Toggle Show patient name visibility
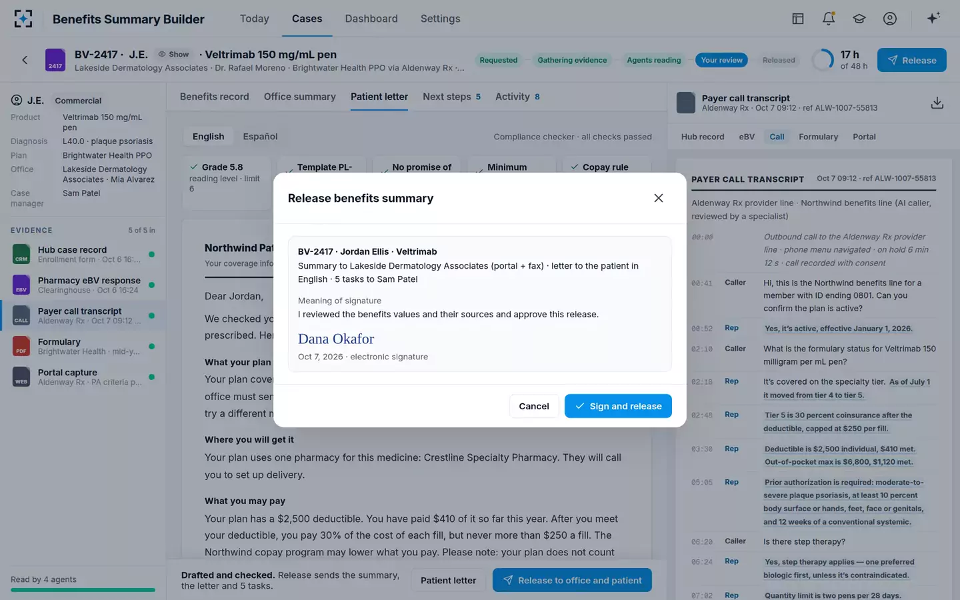This screenshot has height=600, width=960. pos(173,54)
